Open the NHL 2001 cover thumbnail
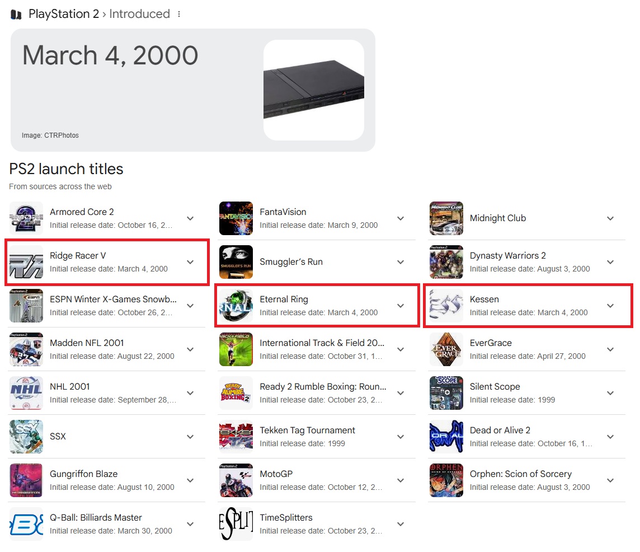Screen dimensions: 640x552 (26, 393)
